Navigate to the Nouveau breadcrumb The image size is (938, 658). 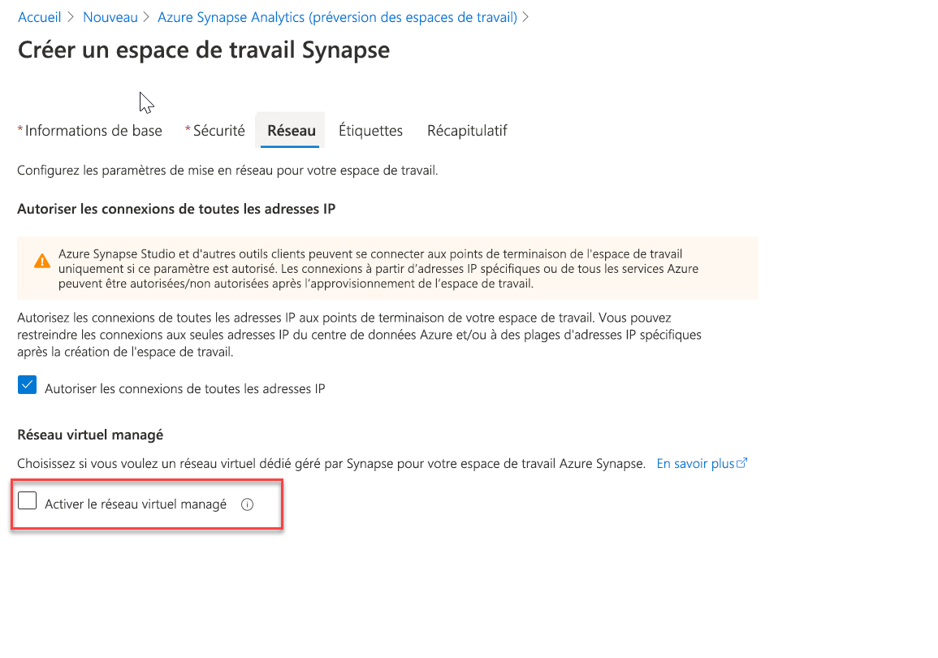[110, 17]
